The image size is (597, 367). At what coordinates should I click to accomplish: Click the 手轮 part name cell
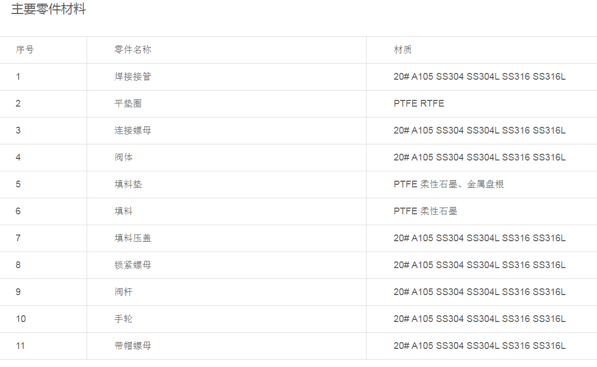click(123, 319)
